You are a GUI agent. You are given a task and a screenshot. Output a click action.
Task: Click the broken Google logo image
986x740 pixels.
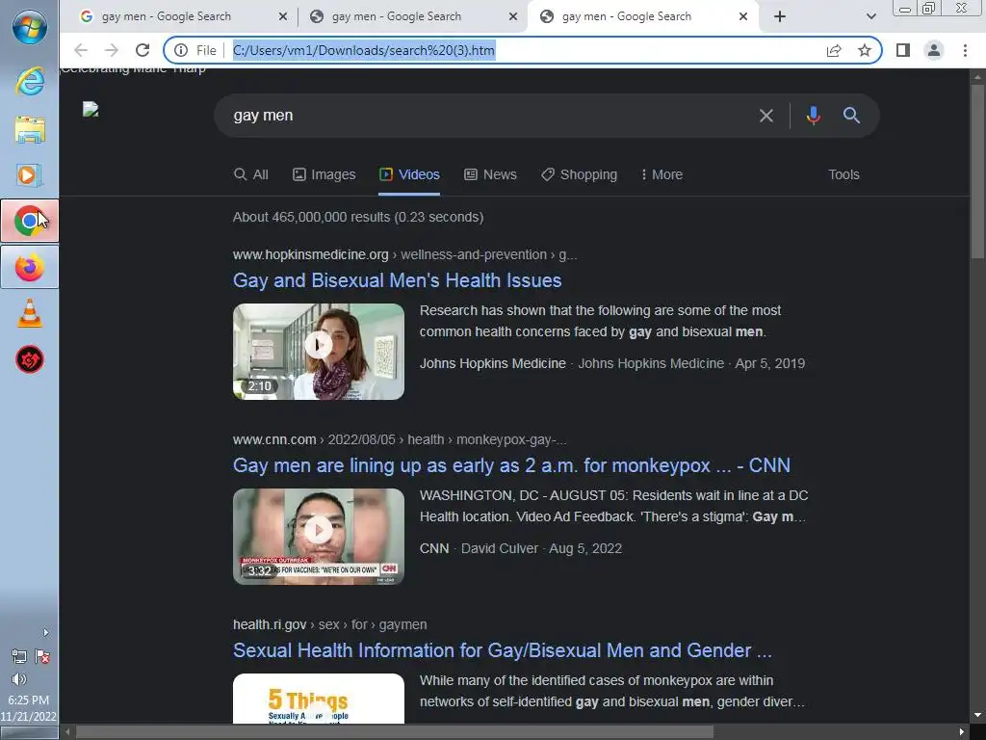pyautogui.click(x=91, y=110)
